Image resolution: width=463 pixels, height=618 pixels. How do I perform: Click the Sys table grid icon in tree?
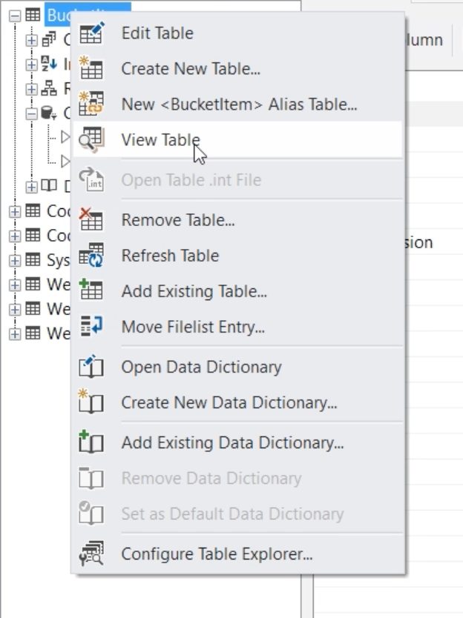coord(33,260)
